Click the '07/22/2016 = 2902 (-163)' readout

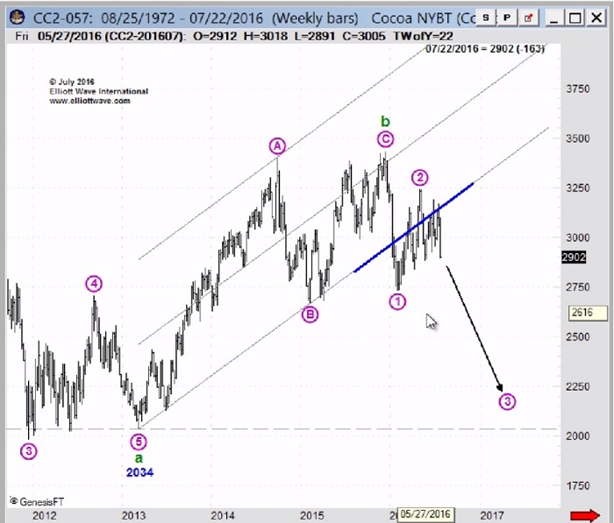(x=485, y=49)
